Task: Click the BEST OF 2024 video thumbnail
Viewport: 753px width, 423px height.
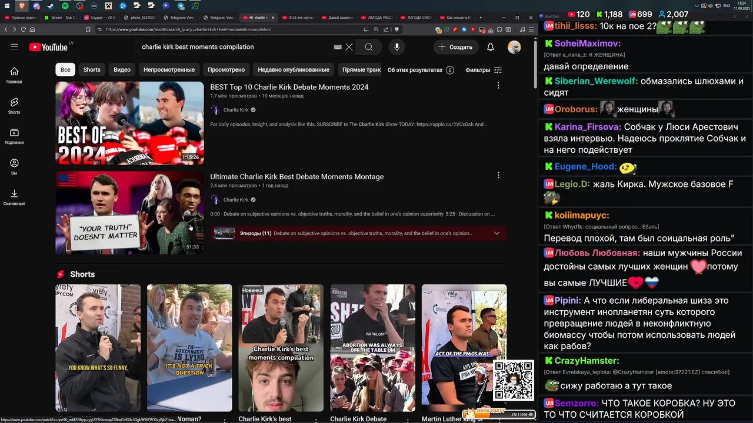Action: [129, 123]
